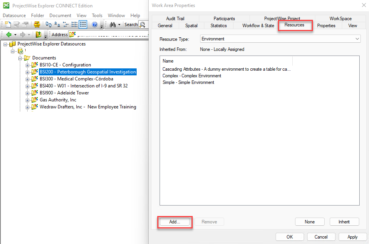Switch to staggered icon list view
The width and height of the screenshot is (369, 244).
tap(66, 24)
